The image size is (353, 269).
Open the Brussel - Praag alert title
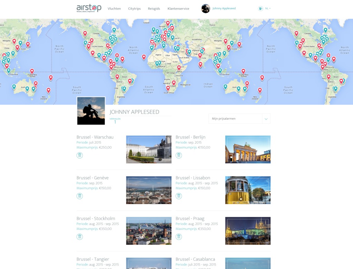click(x=190, y=219)
